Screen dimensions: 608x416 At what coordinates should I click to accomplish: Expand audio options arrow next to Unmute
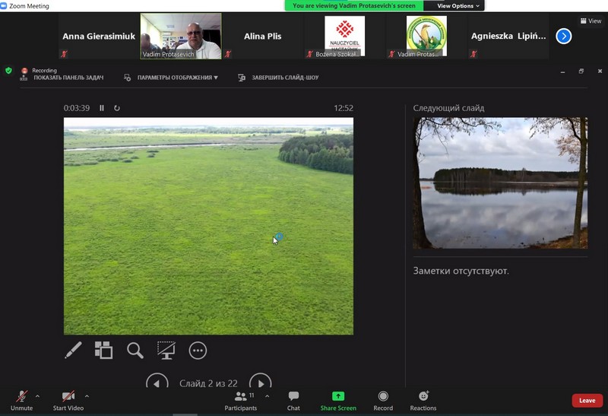37,396
